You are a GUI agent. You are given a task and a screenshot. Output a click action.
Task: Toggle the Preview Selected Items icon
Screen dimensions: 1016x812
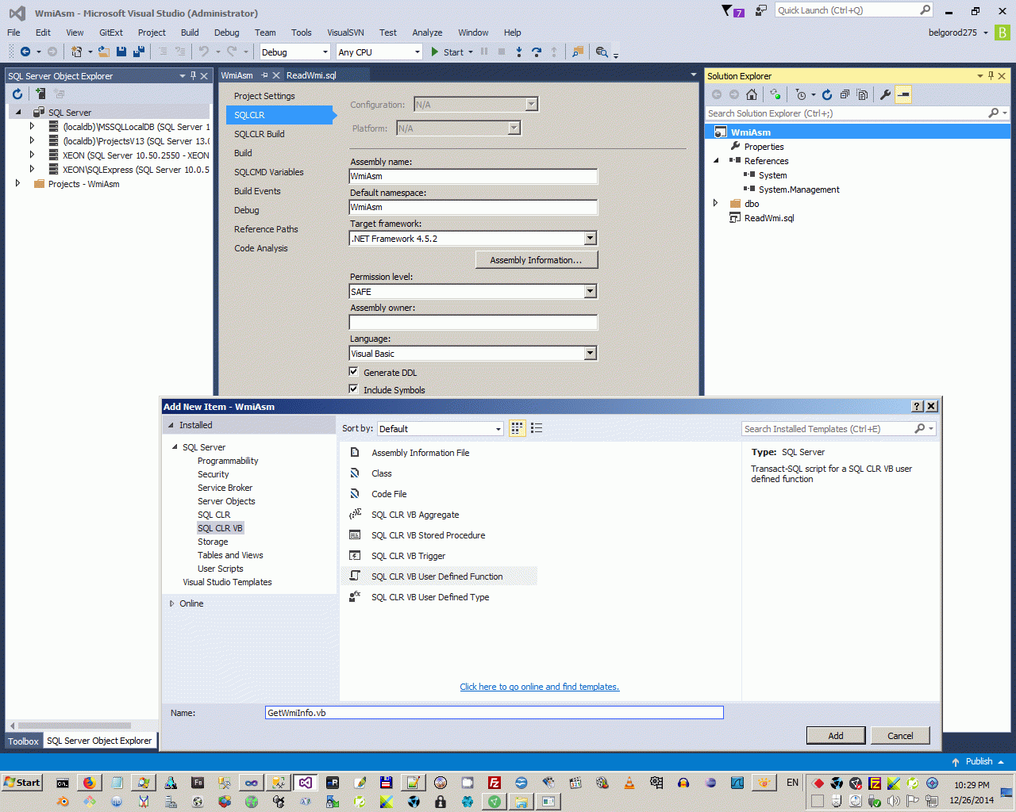(903, 94)
